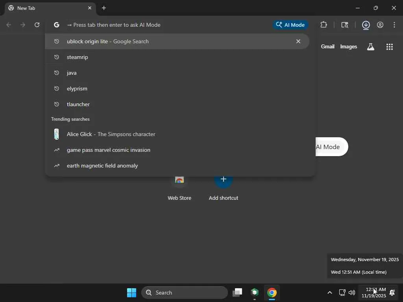Open volume speaker icon in tray
This screenshot has width=403, height=302.
(351, 293)
